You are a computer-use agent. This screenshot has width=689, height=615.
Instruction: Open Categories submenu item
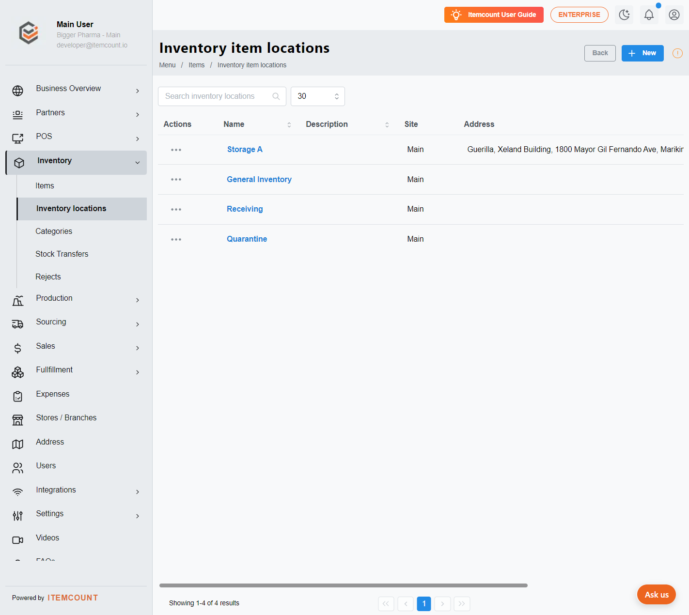point(54,231)
